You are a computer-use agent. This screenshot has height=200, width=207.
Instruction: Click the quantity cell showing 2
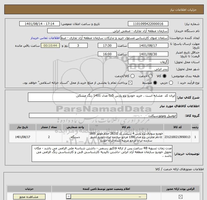(49, 137)
